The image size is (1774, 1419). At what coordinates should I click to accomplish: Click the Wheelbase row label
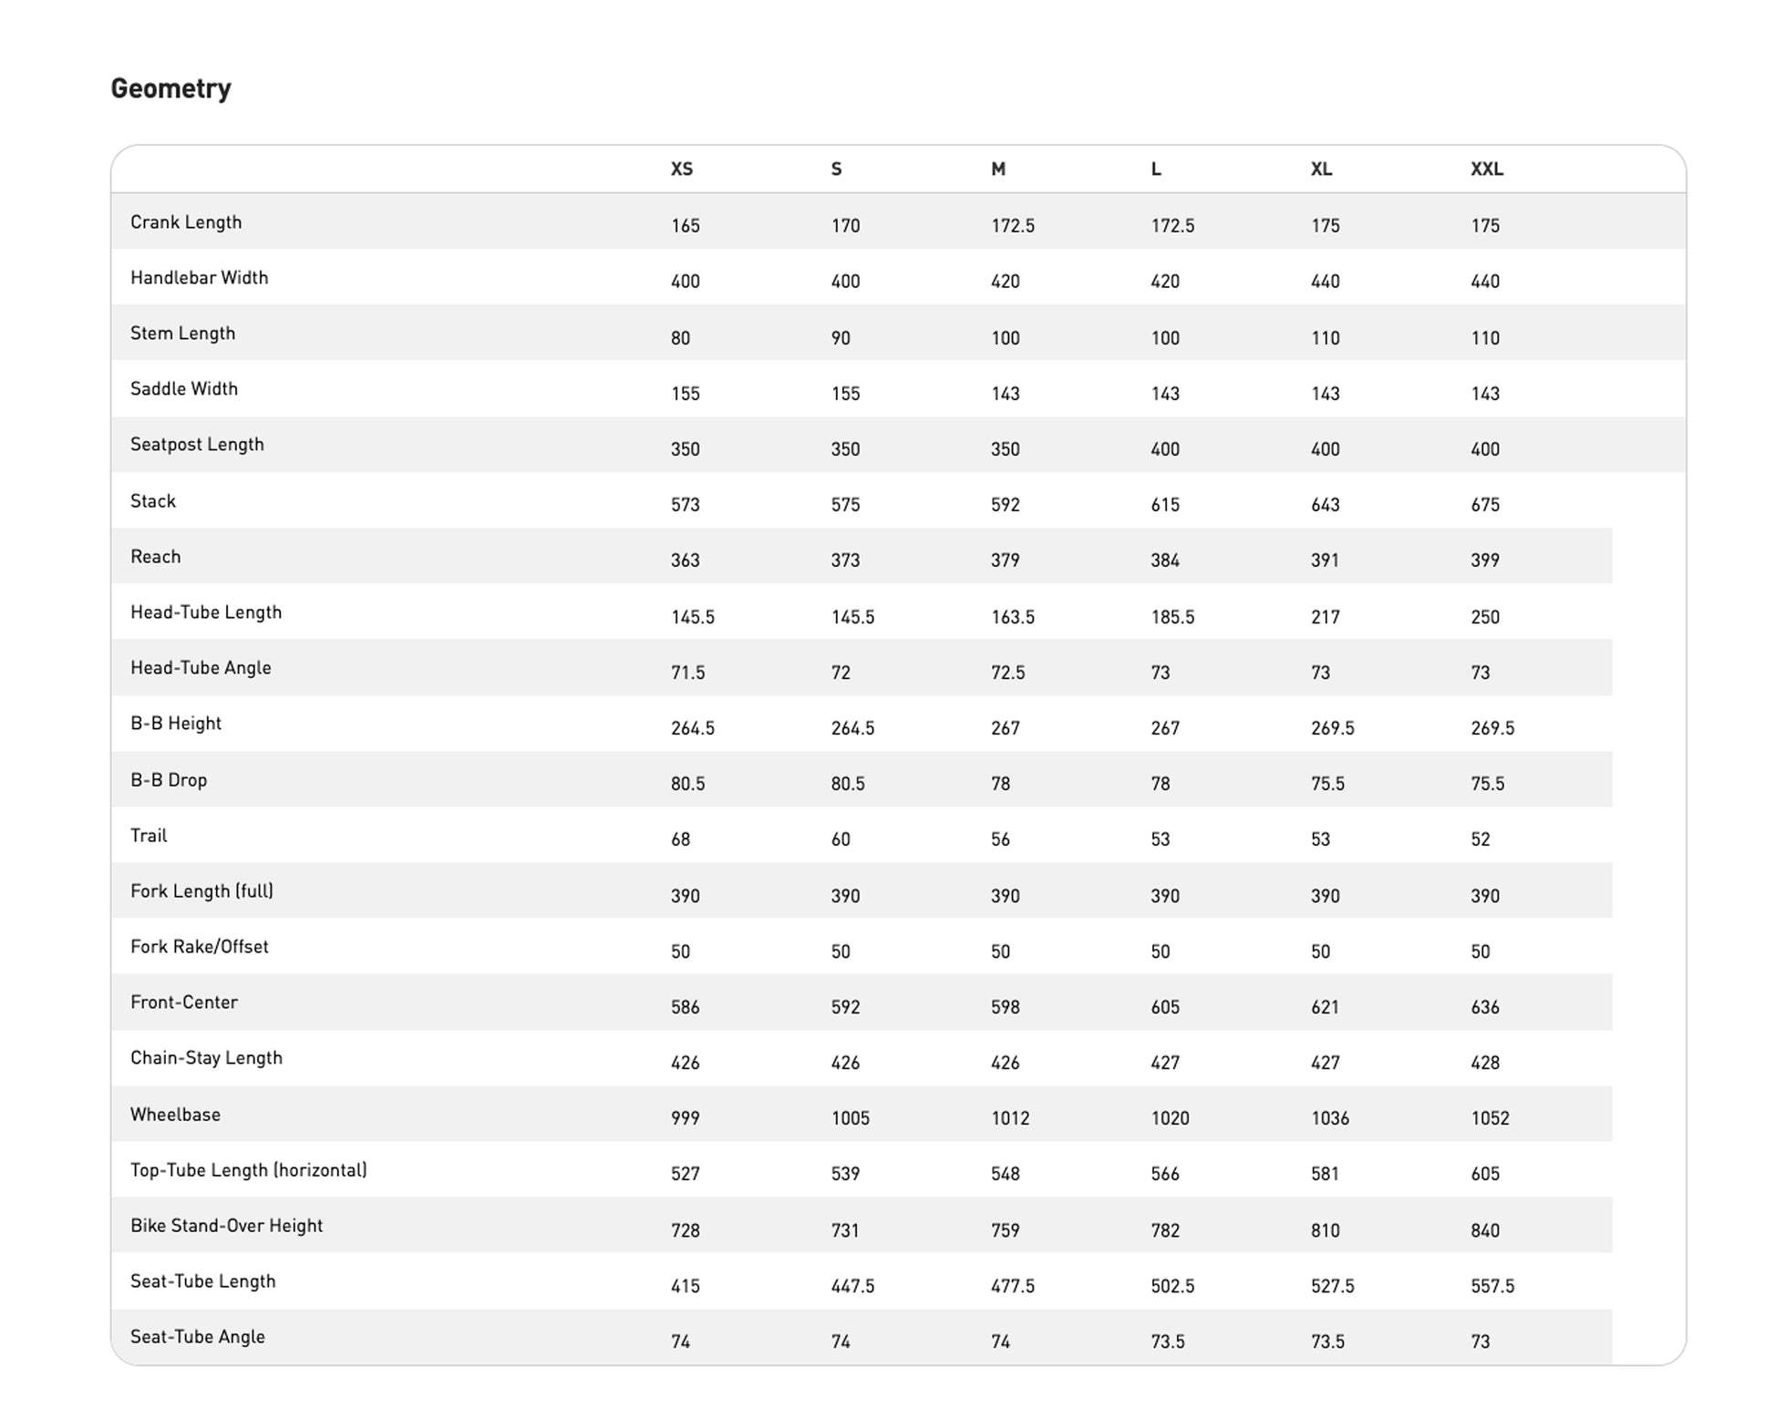(175, 1115)
